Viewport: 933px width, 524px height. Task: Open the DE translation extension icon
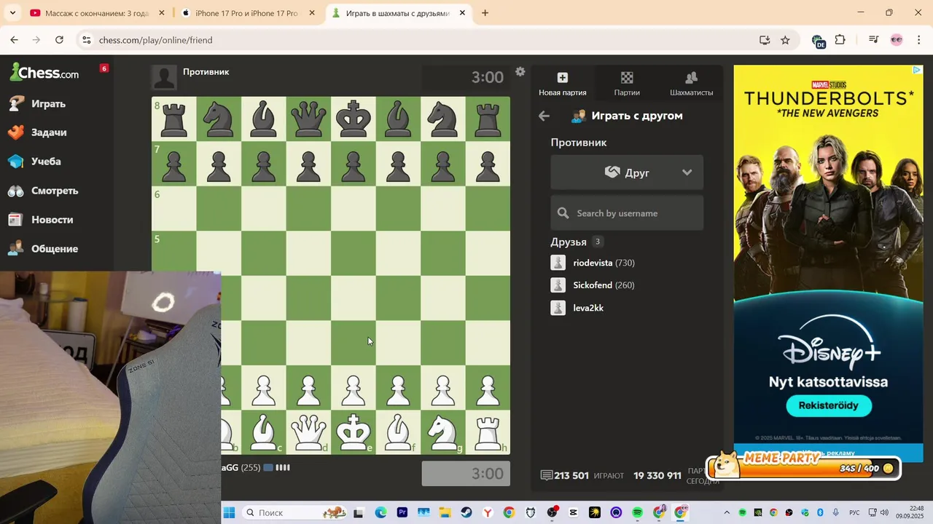(x=818, y=41)
